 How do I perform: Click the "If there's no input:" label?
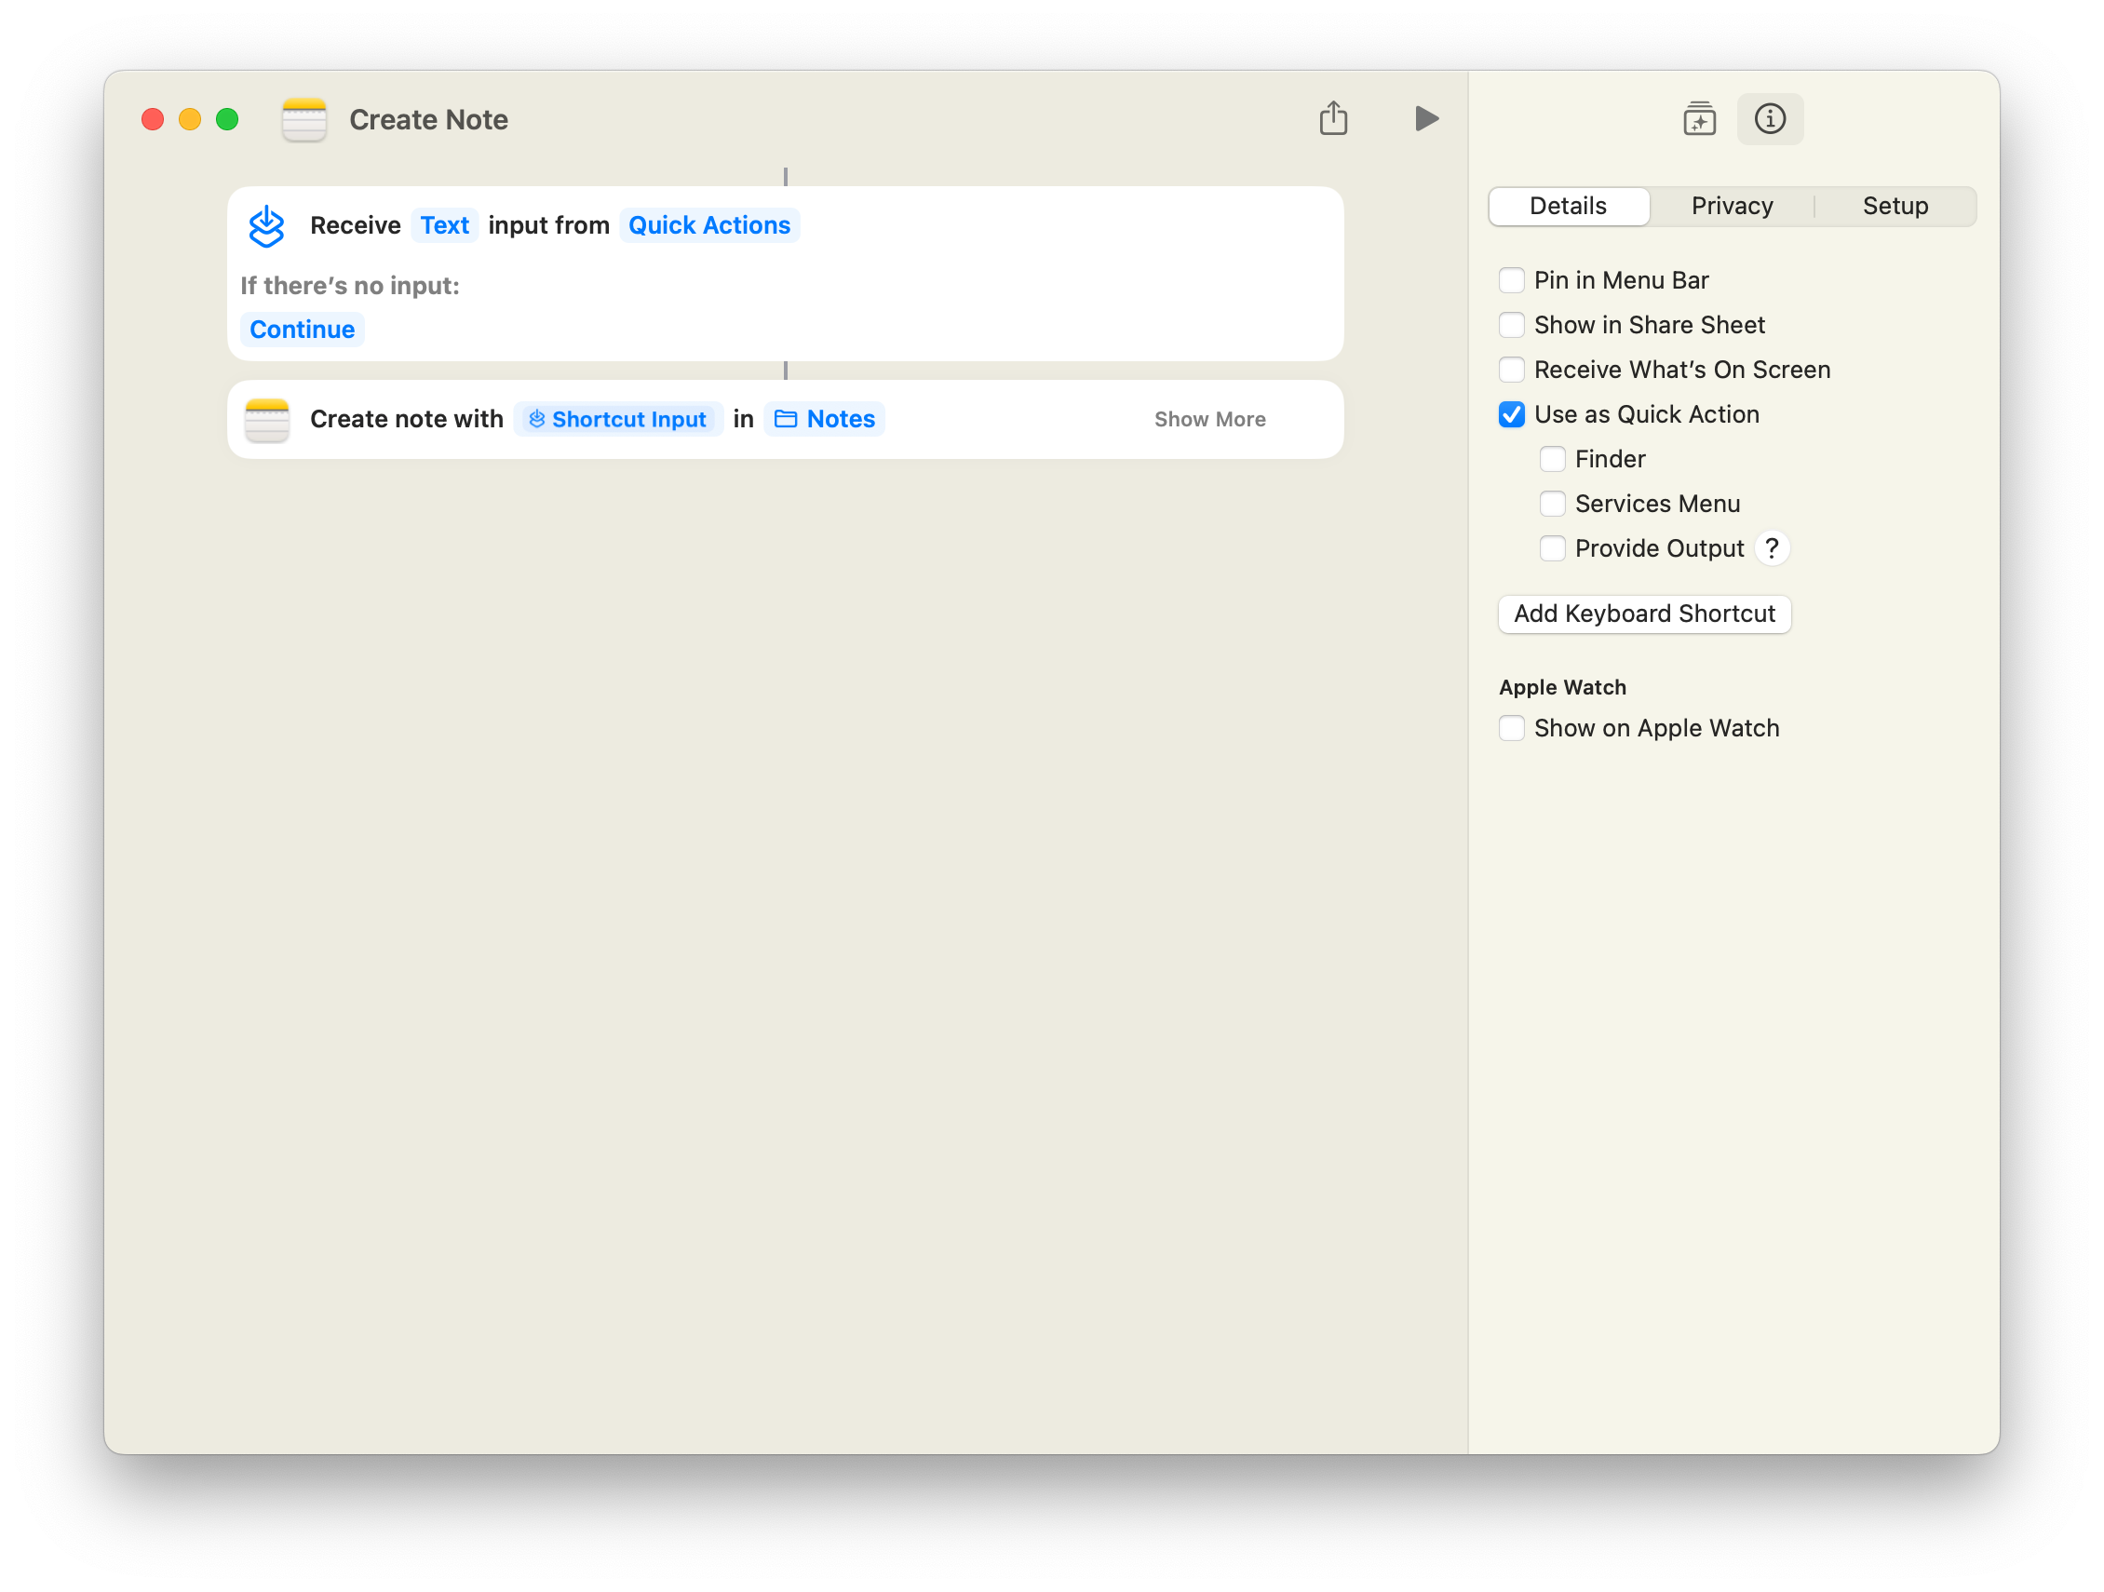350,286
